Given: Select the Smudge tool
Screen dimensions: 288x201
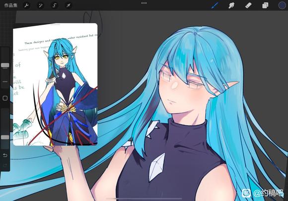Looking at the screenshot, I should pos(231,5).
